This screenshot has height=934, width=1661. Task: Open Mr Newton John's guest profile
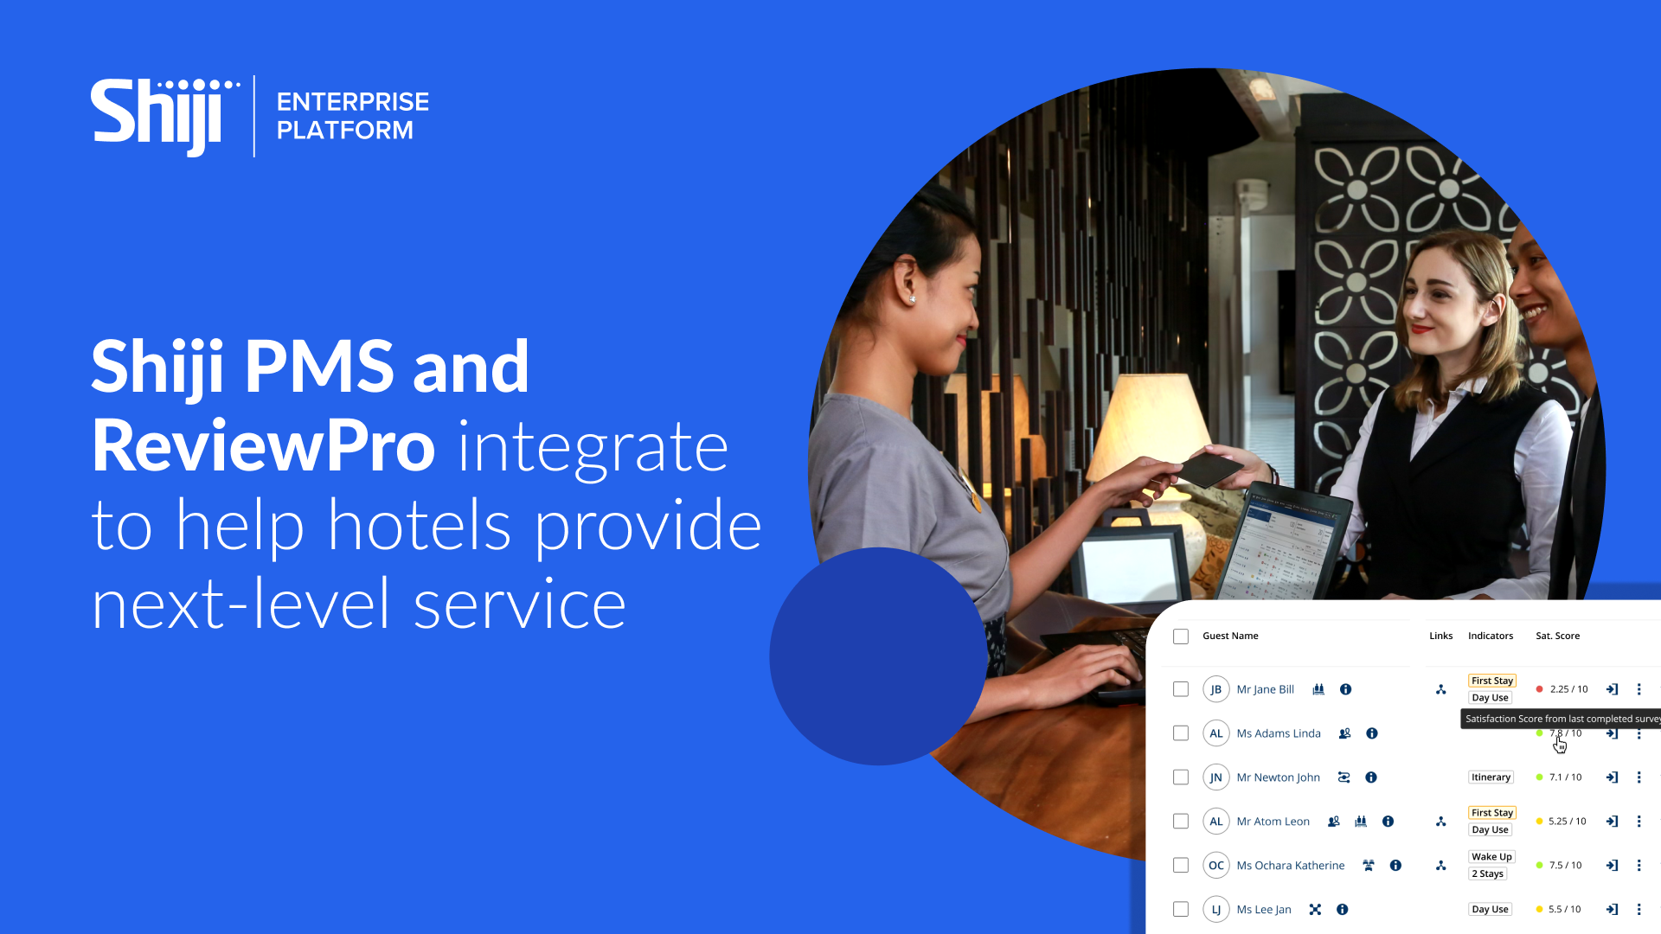1279,777
